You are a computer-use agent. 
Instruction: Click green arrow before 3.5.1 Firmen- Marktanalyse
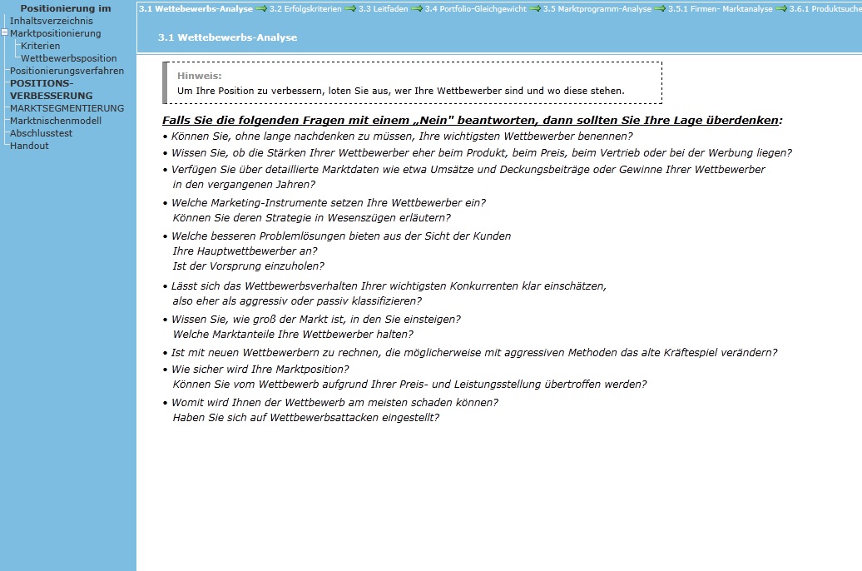pos(660,9)
